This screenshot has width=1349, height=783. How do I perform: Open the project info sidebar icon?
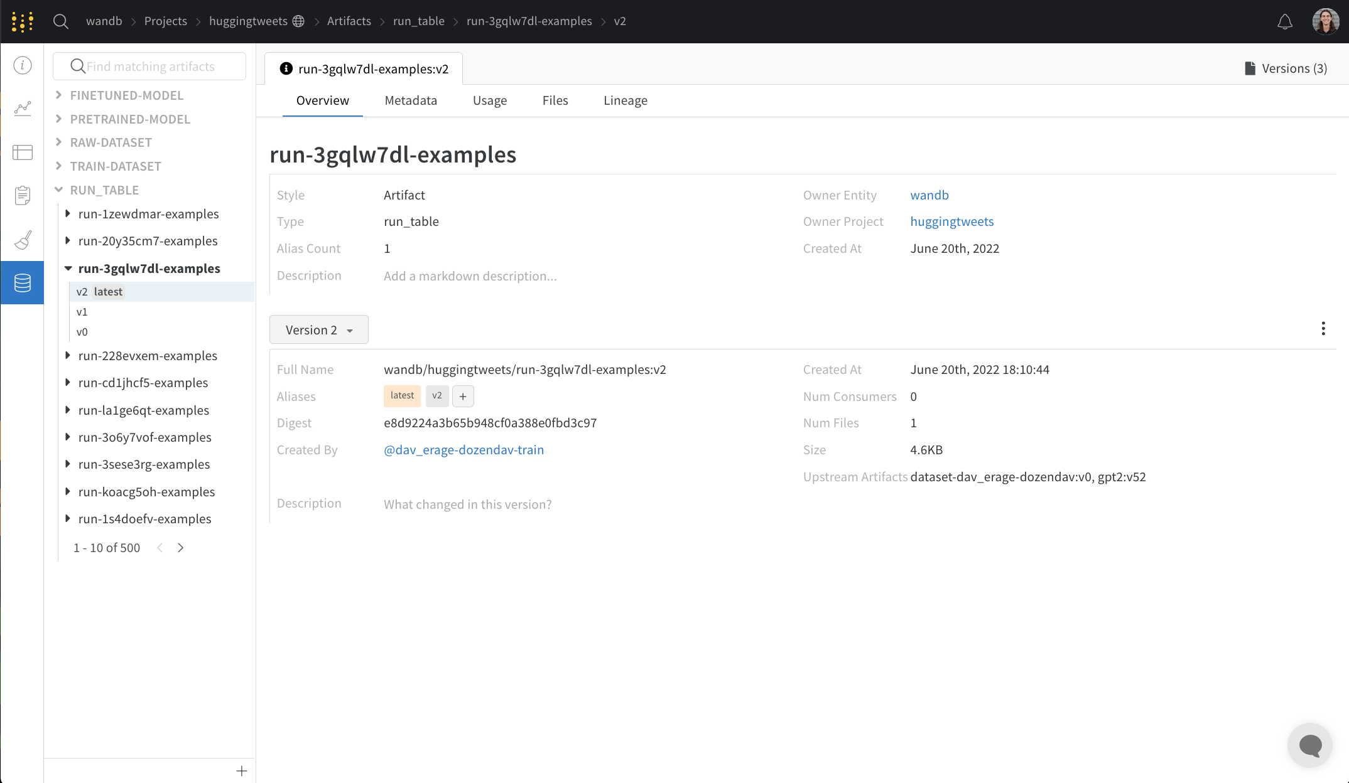click(x=23, y=65)
